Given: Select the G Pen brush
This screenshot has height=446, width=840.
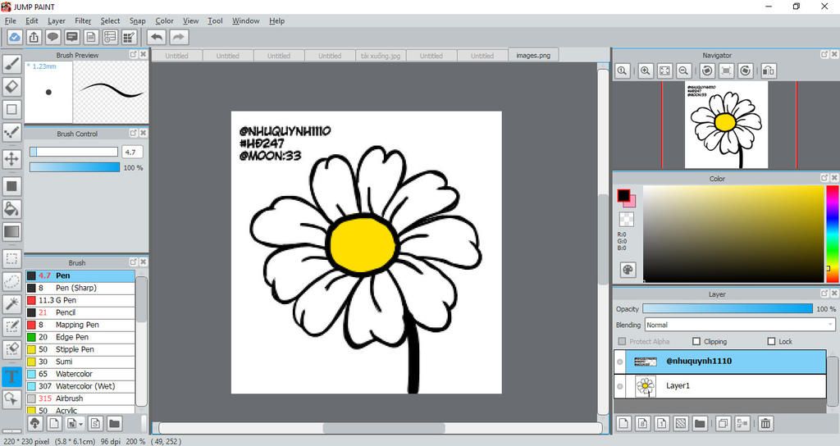Looking at the screenshot, I should tap(80, 300).
